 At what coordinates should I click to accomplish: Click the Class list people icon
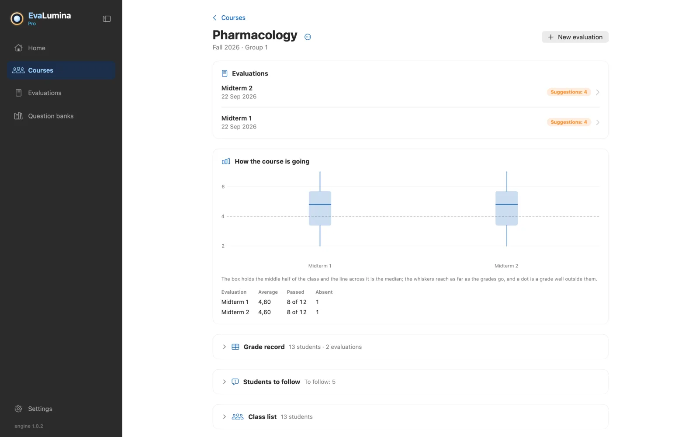coord(238,417)
